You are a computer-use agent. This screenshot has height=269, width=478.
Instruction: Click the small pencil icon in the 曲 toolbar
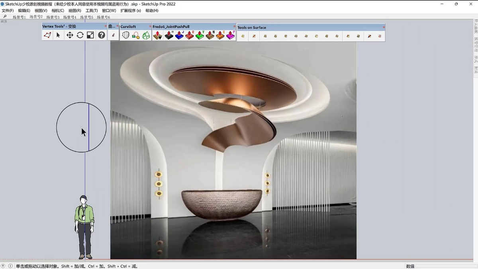[x=113, y=35]
